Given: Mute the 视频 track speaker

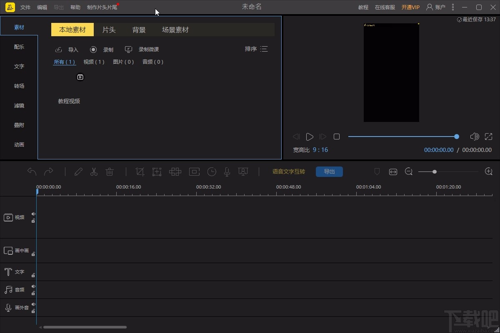Looking at the screenshot, I should point(33,214).
